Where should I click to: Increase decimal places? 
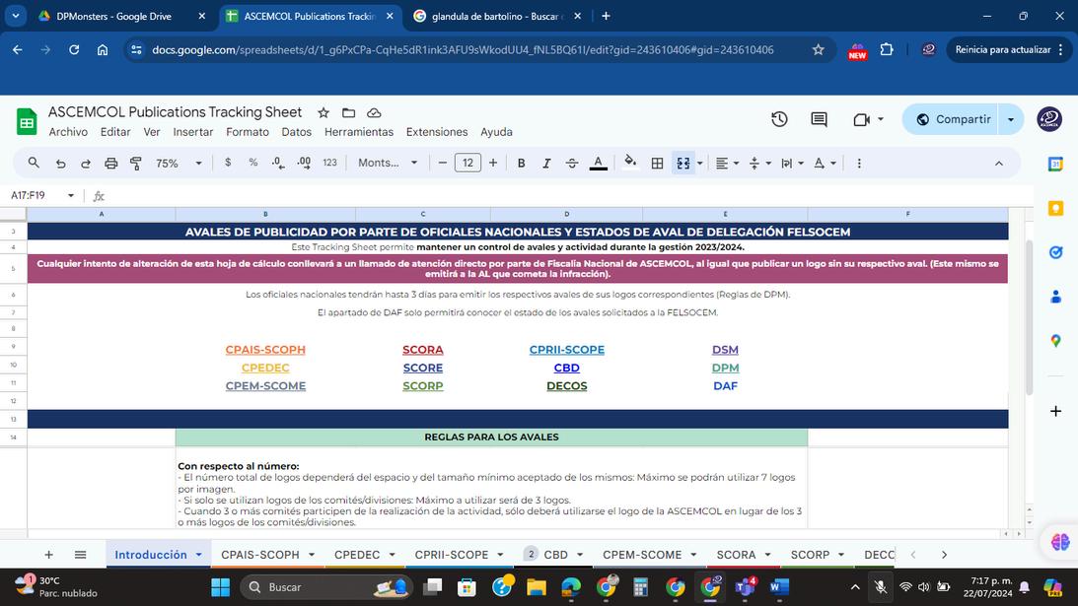tap(304, 163)
